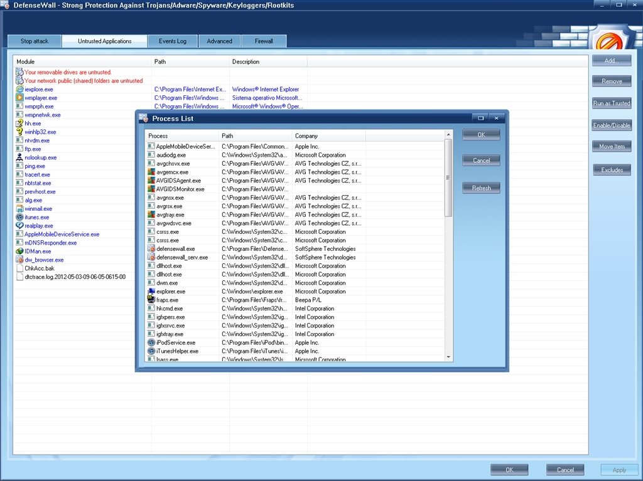
Task: Close the Process List dialog
Action: click(496, 118)
